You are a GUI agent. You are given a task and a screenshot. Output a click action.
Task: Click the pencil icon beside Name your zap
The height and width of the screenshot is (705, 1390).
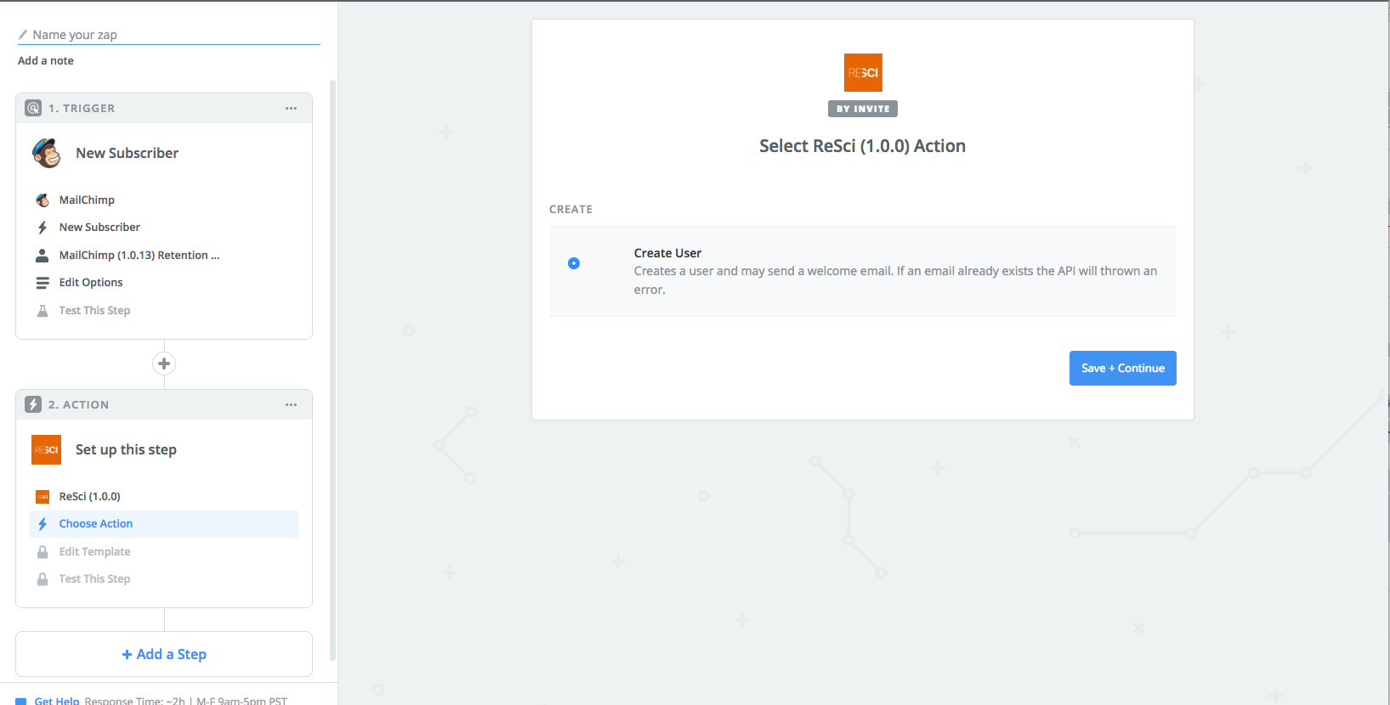(23, 35)
